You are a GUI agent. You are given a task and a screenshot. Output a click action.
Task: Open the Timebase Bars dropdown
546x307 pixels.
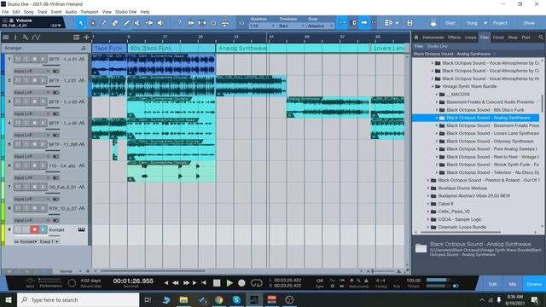tap(292, 26)
